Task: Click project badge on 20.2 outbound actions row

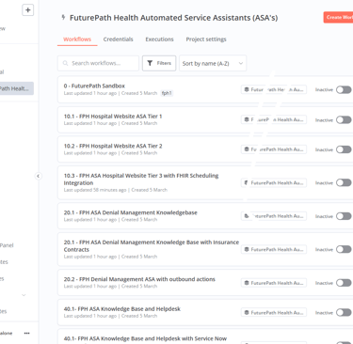Action: (x=274, y=283)
